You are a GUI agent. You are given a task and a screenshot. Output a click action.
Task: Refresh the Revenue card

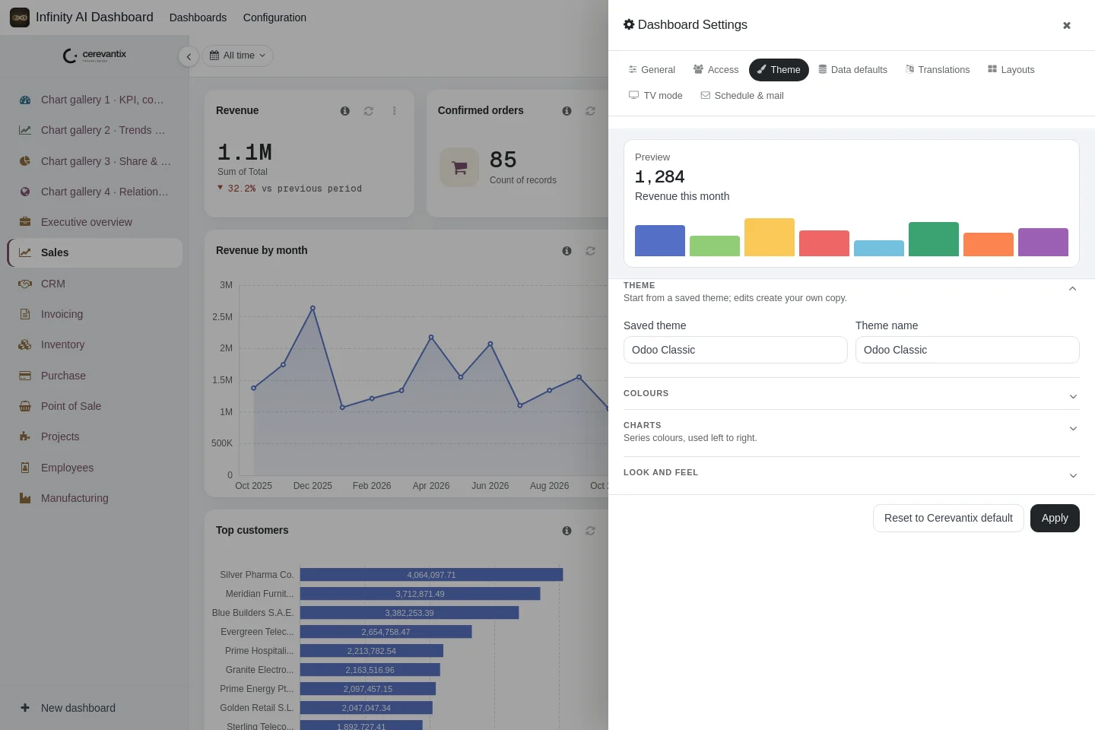[x=369, y=111]
